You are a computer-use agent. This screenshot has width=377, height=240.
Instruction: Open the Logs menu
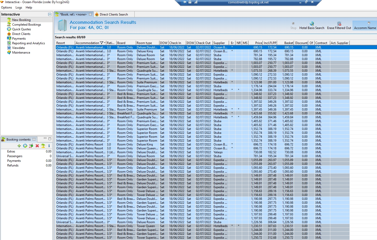(19, 8)
